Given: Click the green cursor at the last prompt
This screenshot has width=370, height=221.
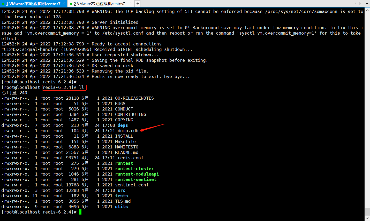Looking at the screenshot, I should pos(80,212).
